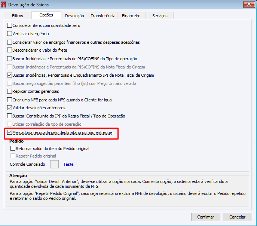This screenshot has height=226, width=257.
Task: Switch to the Serviços tab
Action: tap(160, 16)
